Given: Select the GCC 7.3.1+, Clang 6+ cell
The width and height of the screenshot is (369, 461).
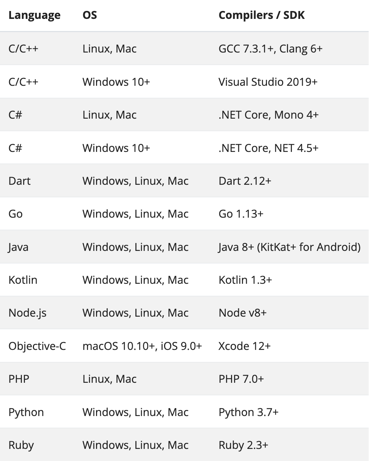Looking at the screenshot, I should pyautogui.click(x=270, y=49).
